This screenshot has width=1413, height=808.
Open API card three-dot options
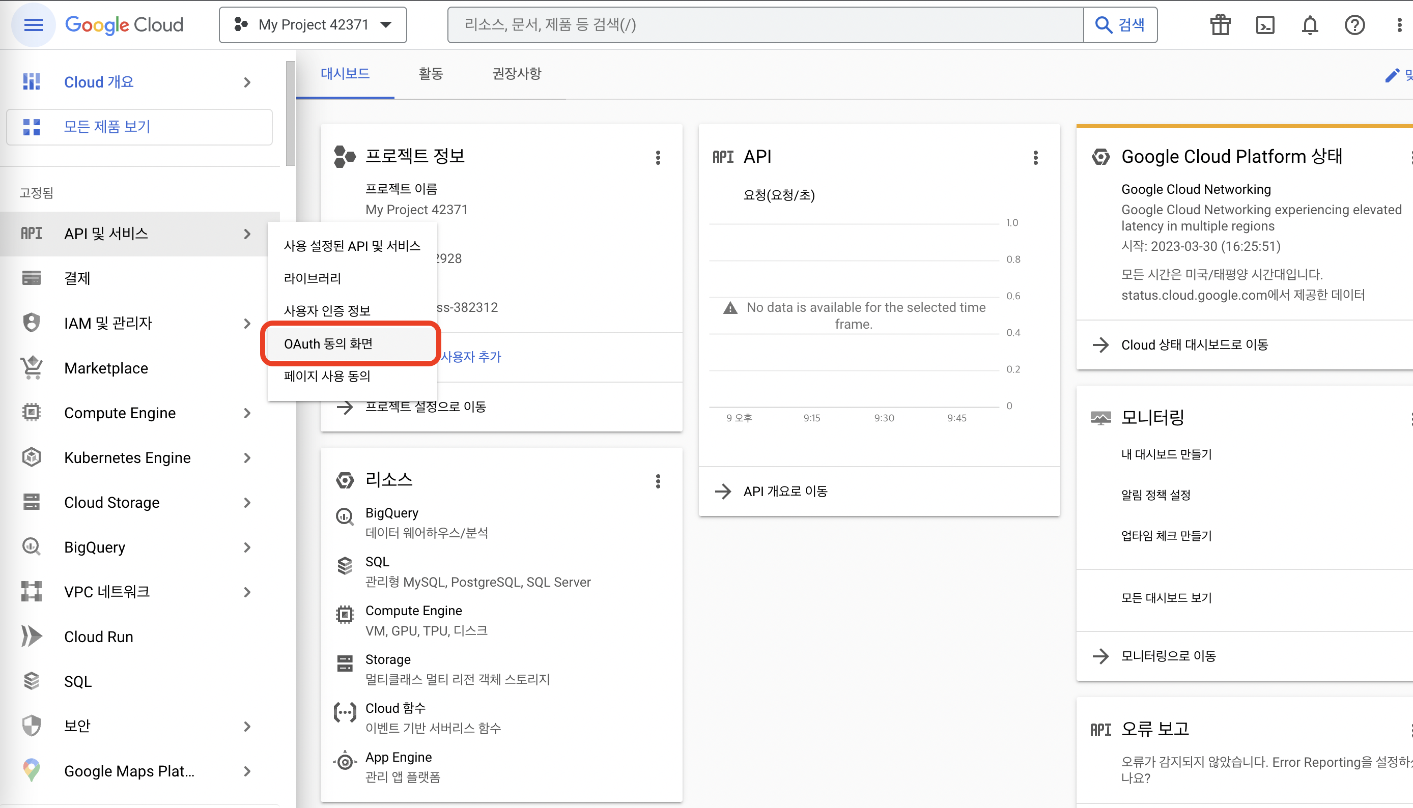(1035, 158)
